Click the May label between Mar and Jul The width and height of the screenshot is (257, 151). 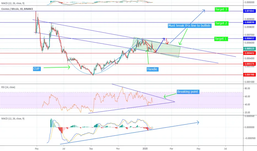[x=199, y=149]
